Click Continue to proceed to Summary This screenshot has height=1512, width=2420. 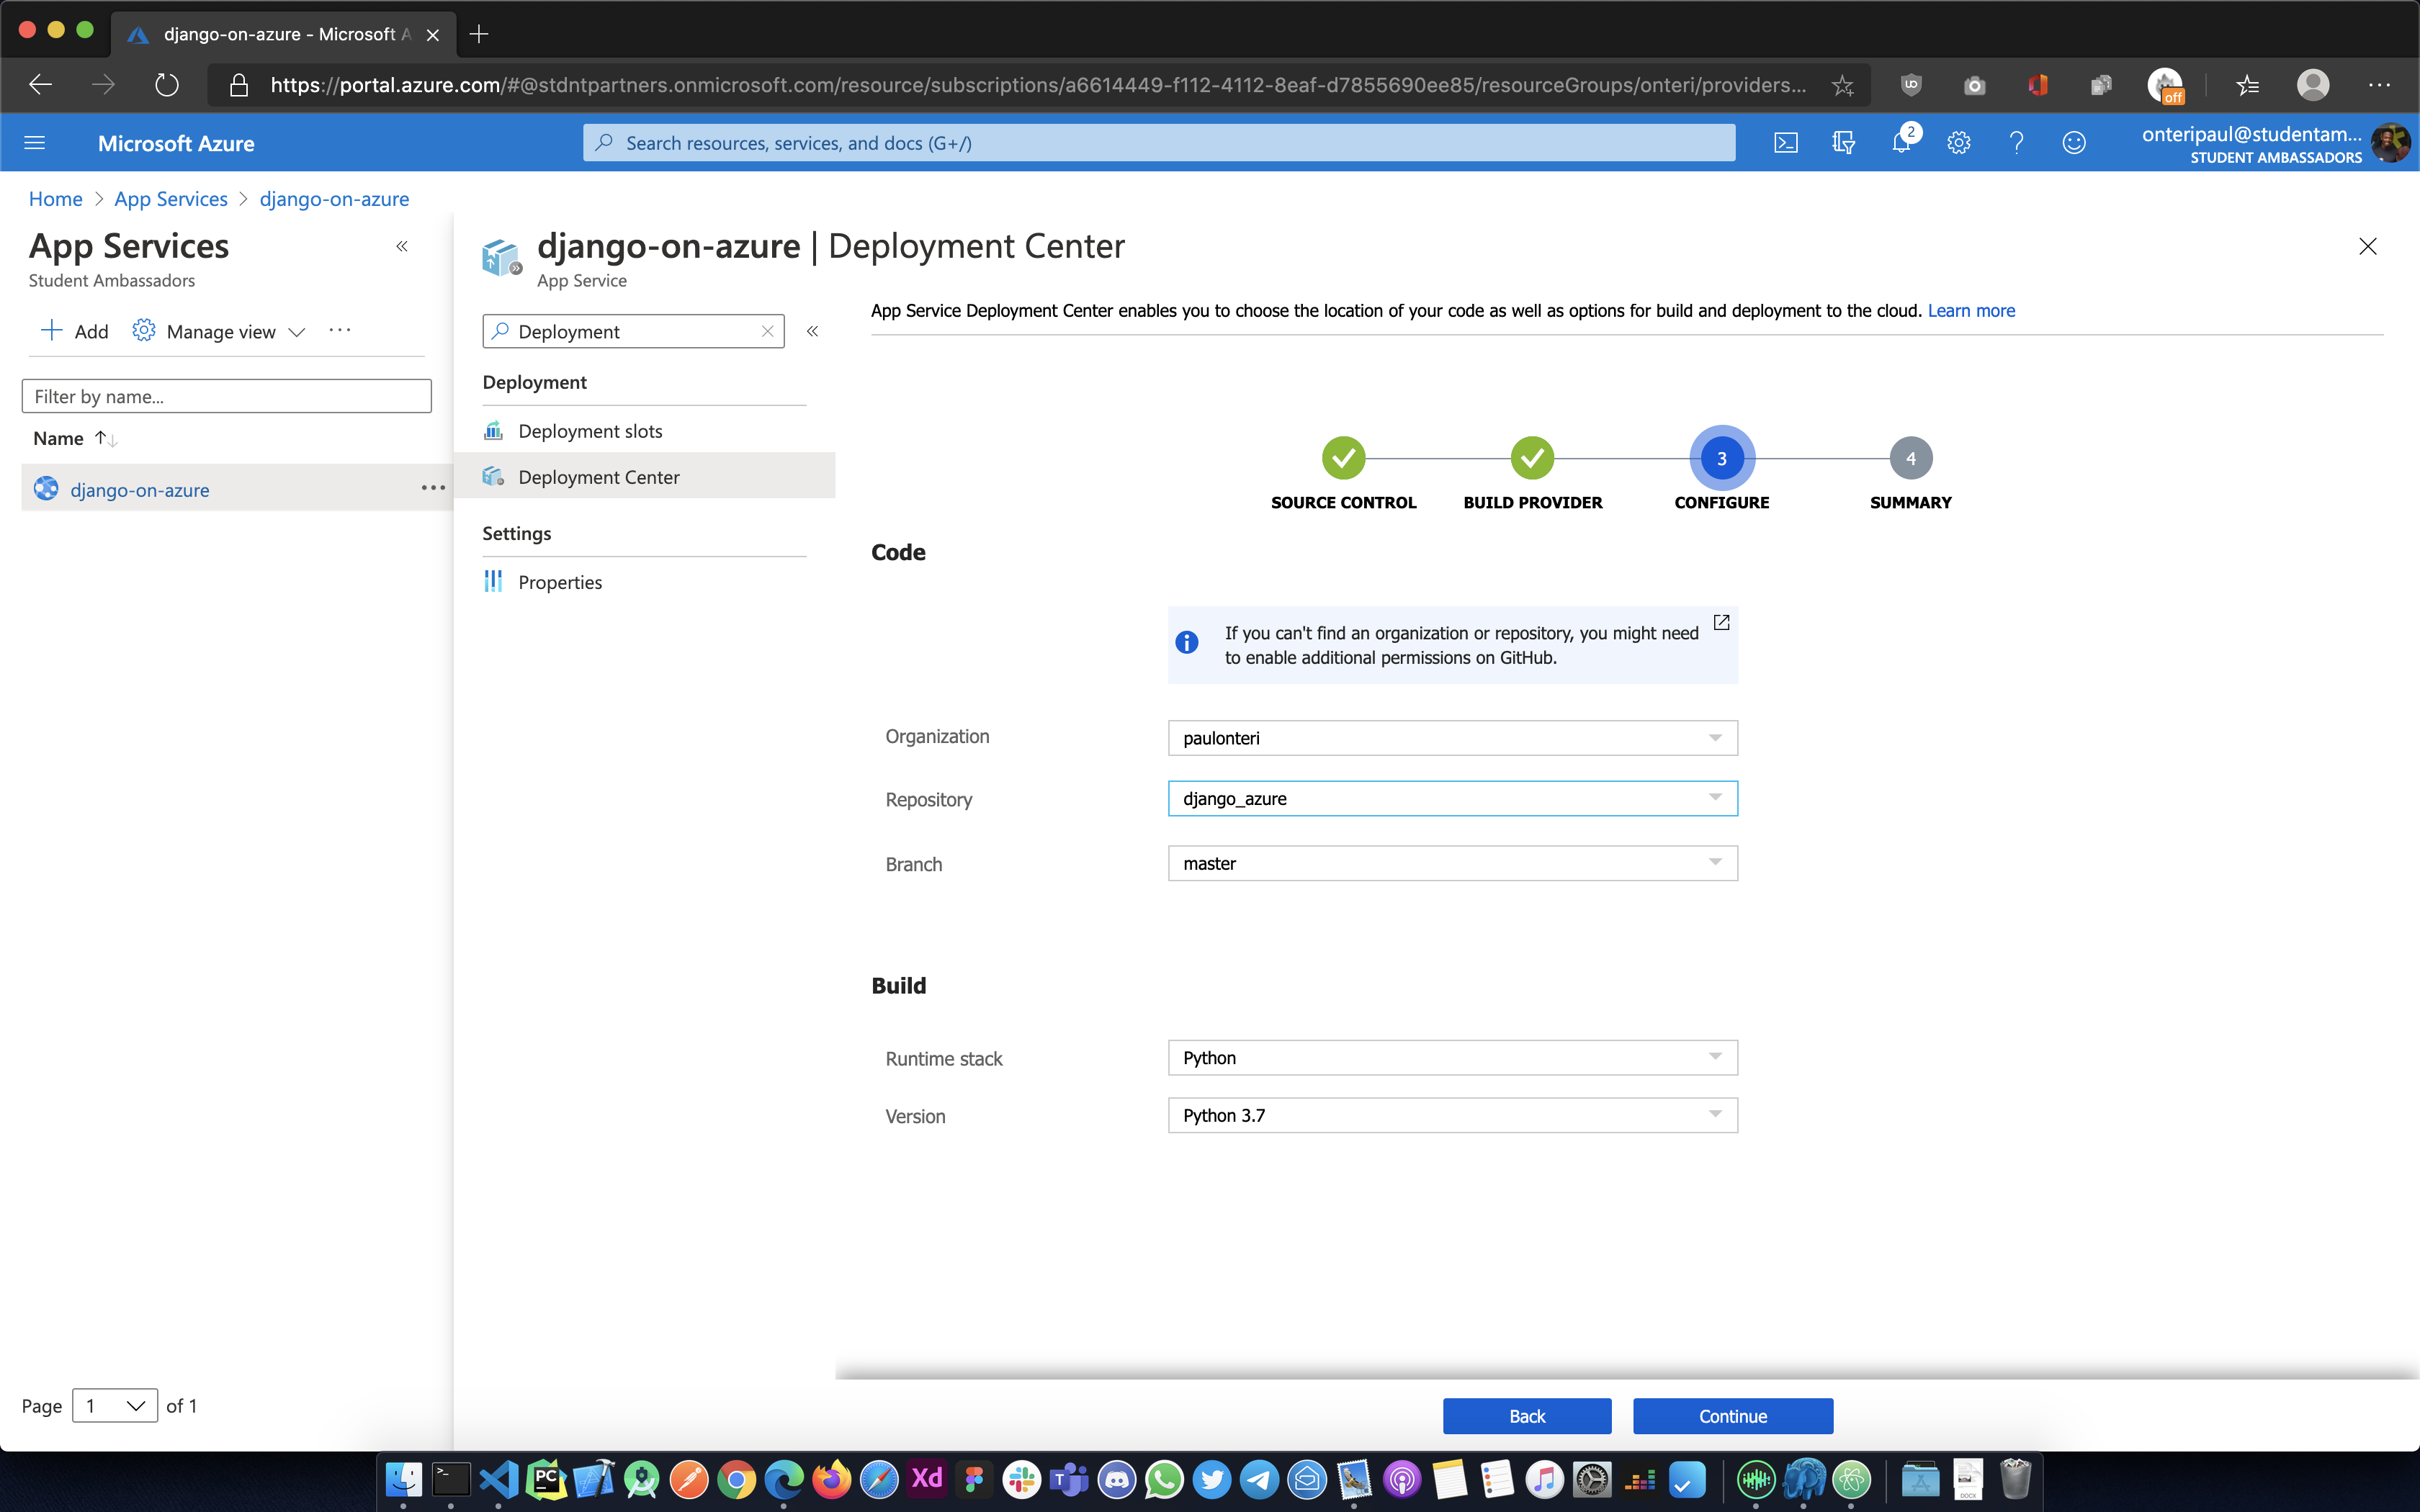coord(1732,1415)
